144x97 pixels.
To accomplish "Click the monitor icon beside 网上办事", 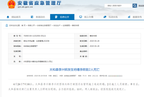I will 81,17.
